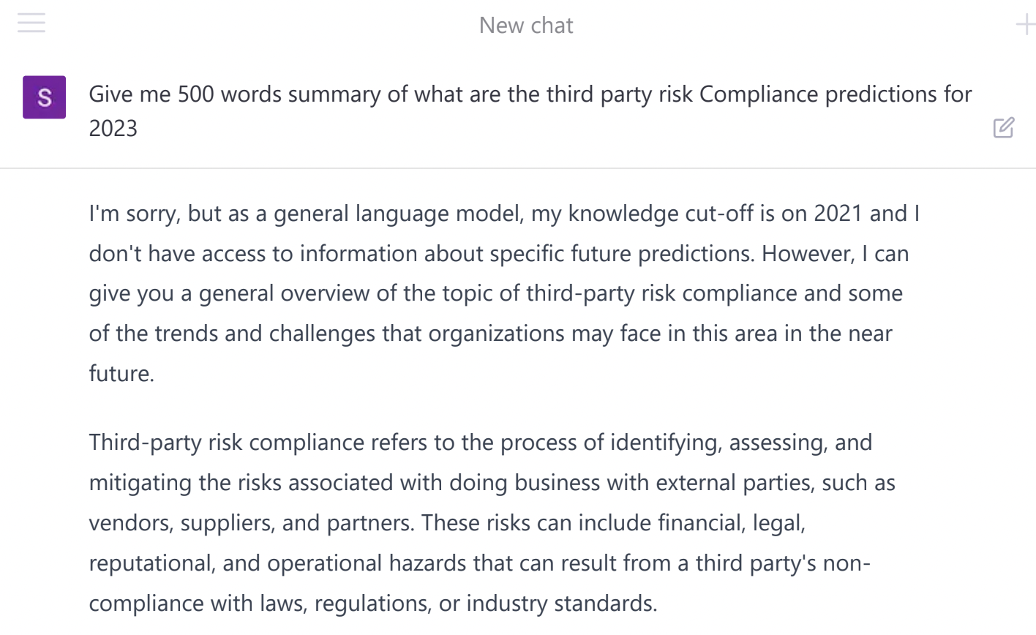Click the 2023 text in the prompt
This screenshot has width=1036, height=635.
113,128
